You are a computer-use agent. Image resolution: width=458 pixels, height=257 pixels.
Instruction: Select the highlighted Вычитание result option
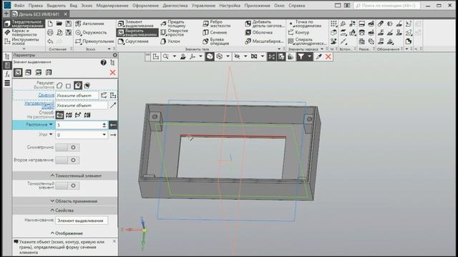tap(78, 86)
